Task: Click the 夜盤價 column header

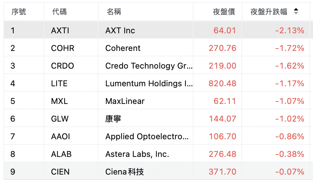Action: (x=224, y=12)
